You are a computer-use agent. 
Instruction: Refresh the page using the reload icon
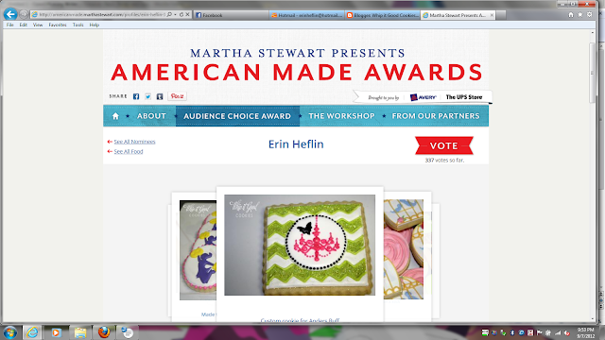click(x=181, y=15)
